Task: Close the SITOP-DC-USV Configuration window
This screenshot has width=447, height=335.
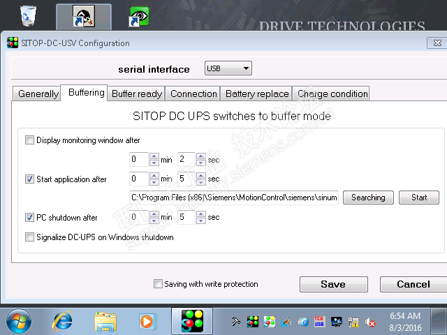Action: coord(437,43)
